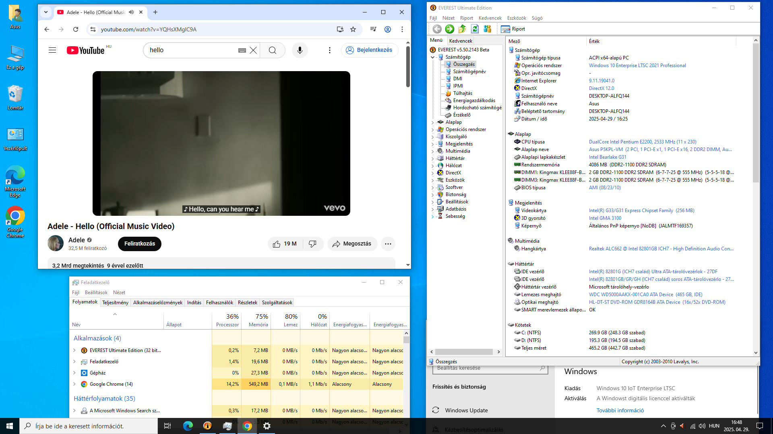Click the YouTube search text field
The width and height of the screenshot is (773, 434).
pyautogui.click(x=189, y=50)
